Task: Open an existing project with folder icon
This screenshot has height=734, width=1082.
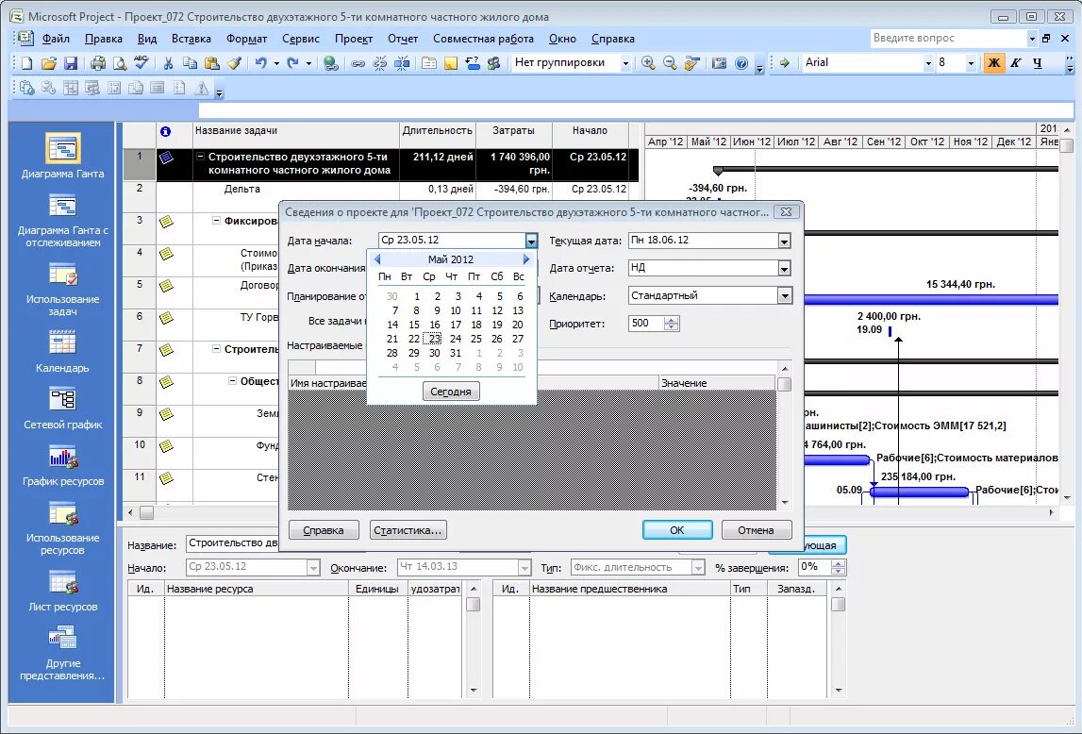Action: [x=48, y=63]
